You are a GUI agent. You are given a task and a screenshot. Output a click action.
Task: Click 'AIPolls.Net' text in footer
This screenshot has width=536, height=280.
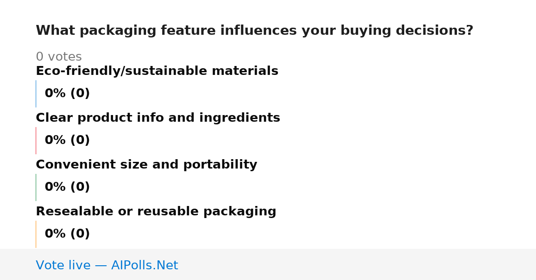[x=144, y=265]
